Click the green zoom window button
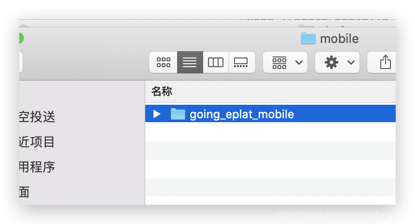Screen dimensions: 415x224 (21, 38)
